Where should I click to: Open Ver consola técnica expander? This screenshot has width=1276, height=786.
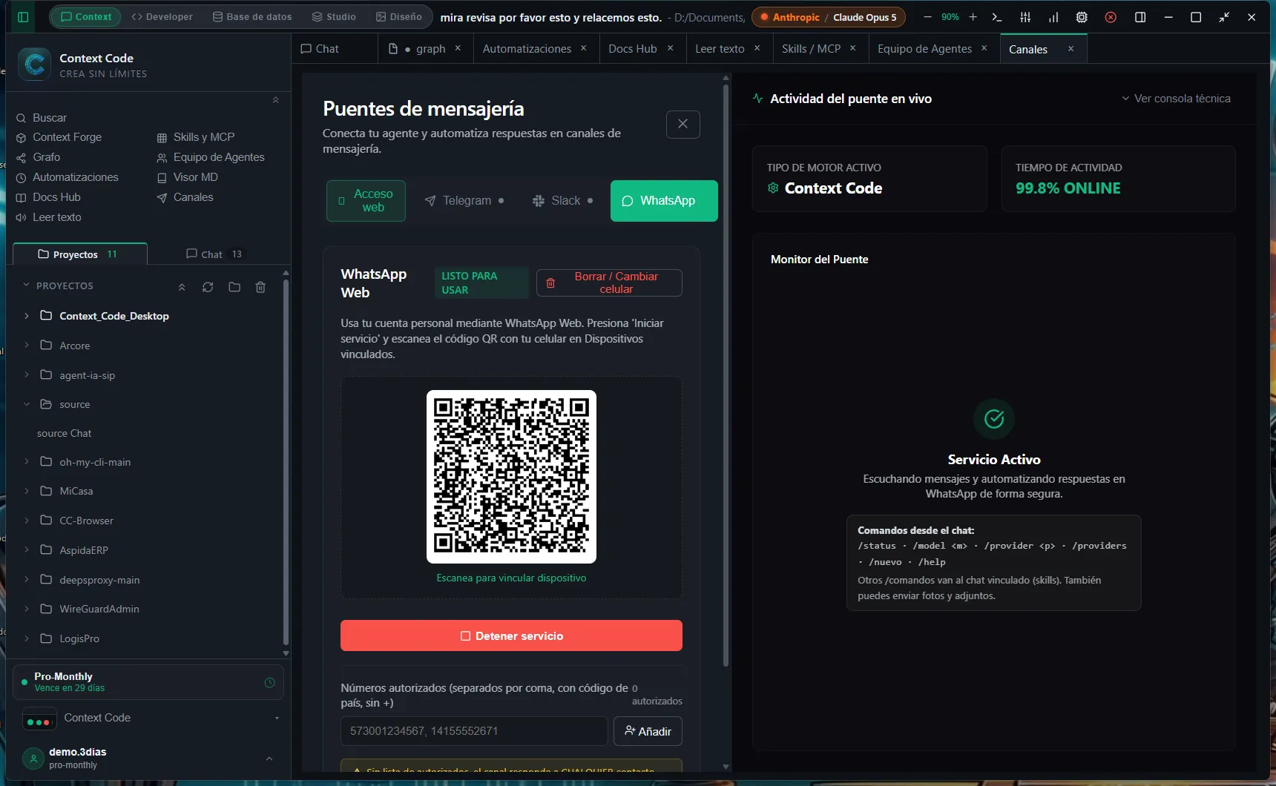point(1175,99)
